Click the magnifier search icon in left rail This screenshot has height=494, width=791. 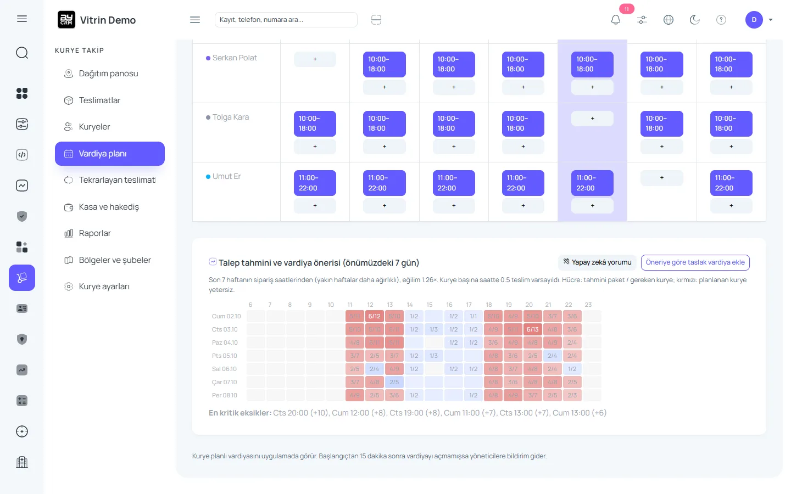point(22,53)
